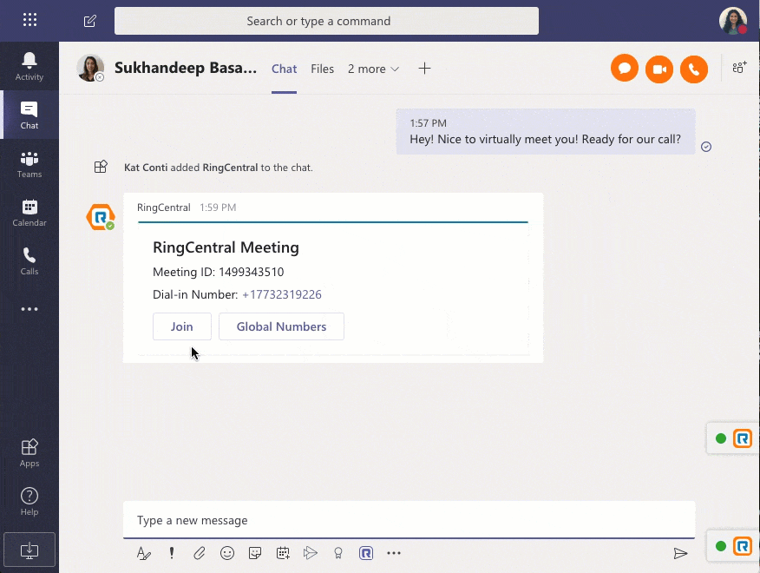Viewport: 760px width, 573px height.
Task: Click dial-in number +17732319226
Action: [282, 294]
